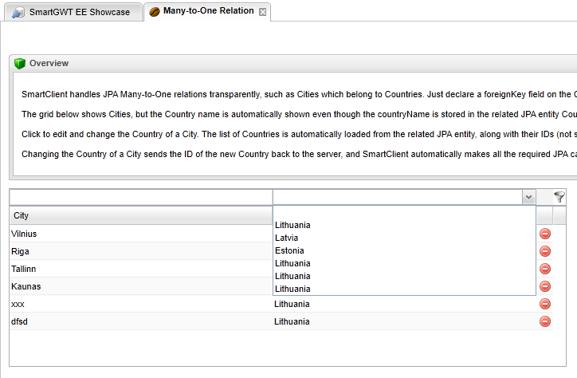Delete the xxx city row
The image size is (577, 378).
[545, 304]
